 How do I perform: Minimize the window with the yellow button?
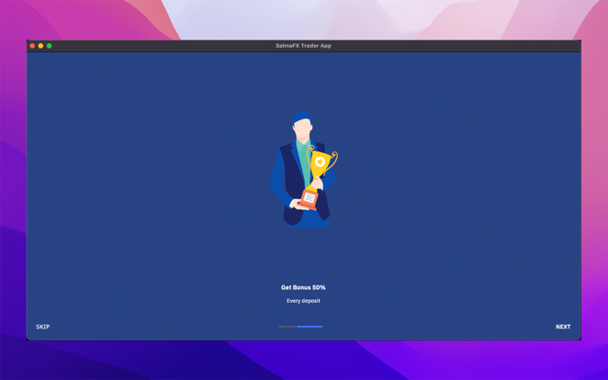[x=40, y=46]
